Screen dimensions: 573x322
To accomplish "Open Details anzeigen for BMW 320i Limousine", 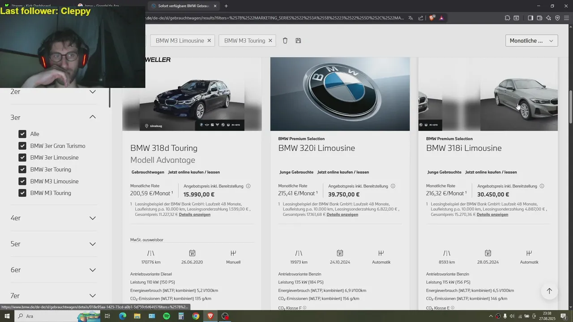I will pyautogui.click(x=342, y=215).
